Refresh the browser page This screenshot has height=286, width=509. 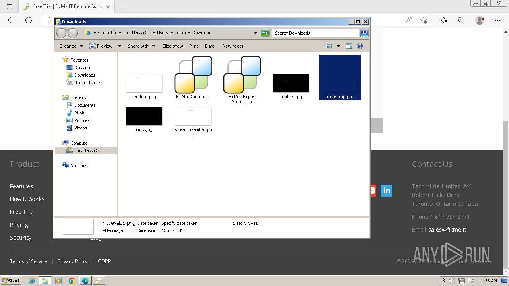[x=29, y=20]
